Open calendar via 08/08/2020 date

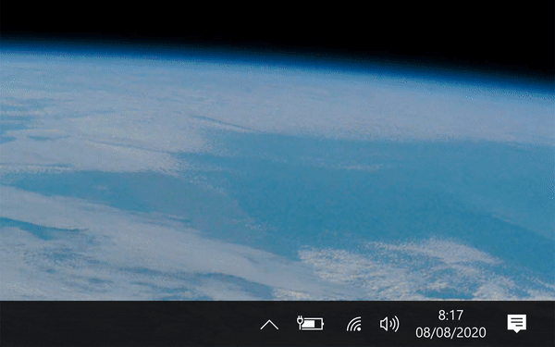pos(450,332)
